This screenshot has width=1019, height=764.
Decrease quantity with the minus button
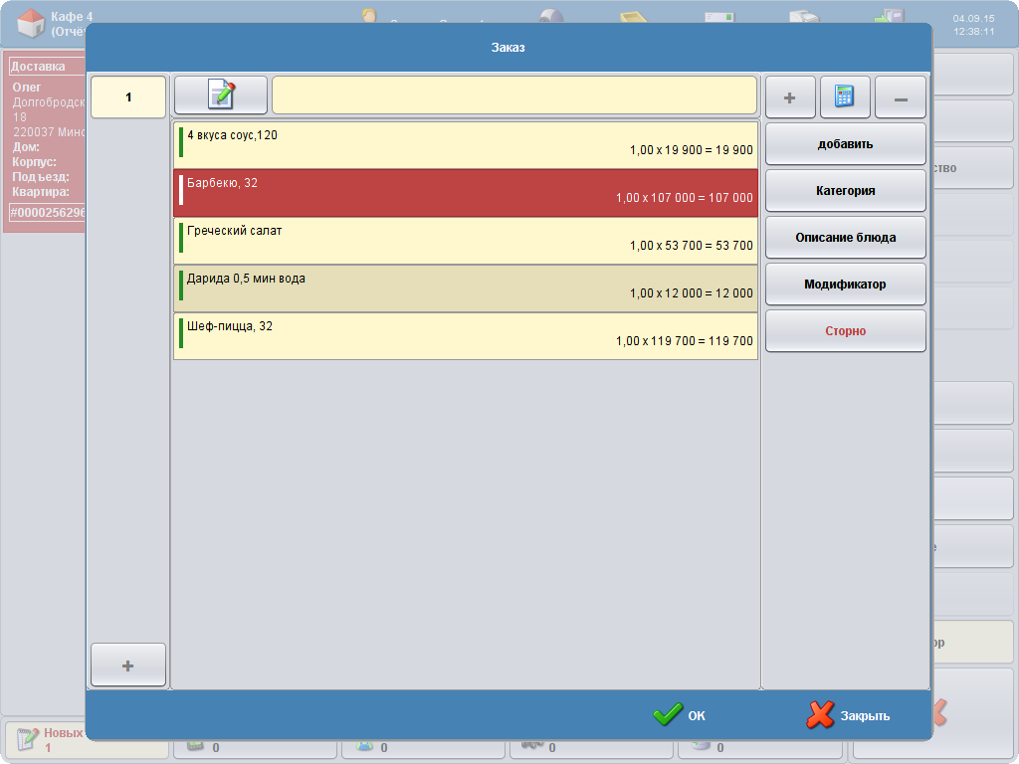[x=900, y=97]
